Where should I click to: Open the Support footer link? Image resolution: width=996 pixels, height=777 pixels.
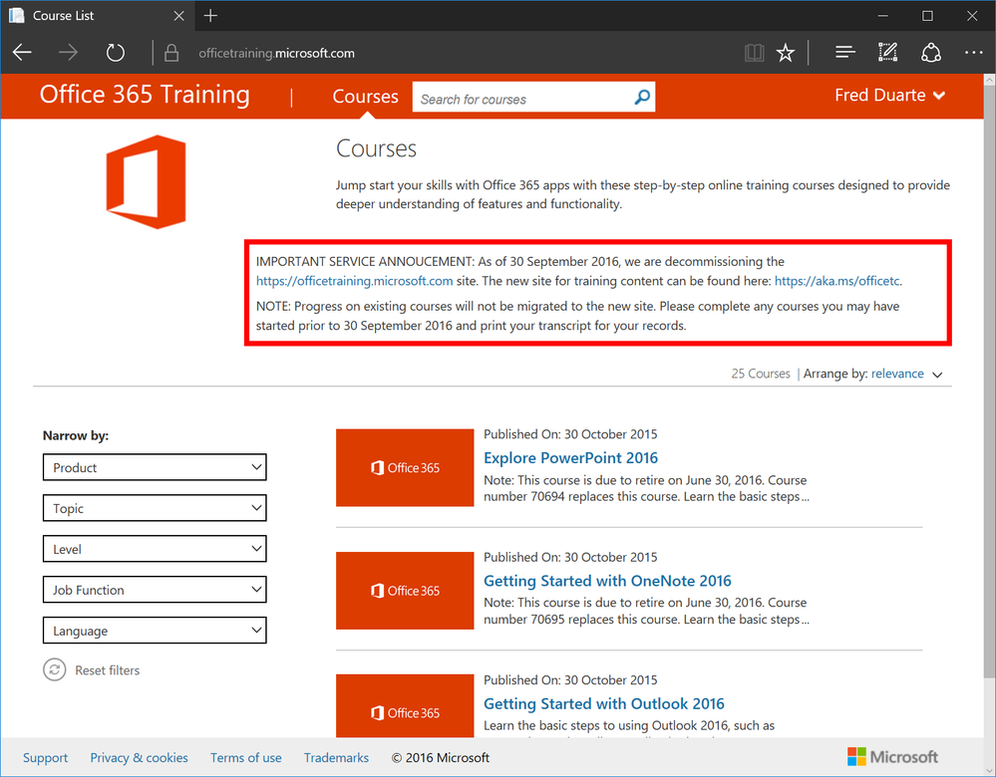pyautogui.click(x=45, y=757)
